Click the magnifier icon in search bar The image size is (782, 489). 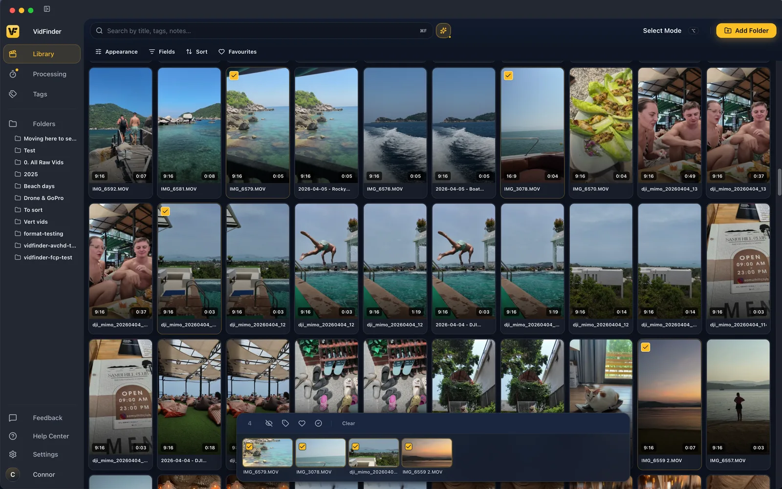pyautogui.click(x=99, y=31)
